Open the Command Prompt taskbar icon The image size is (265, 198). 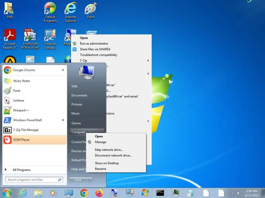click(160, 193)
